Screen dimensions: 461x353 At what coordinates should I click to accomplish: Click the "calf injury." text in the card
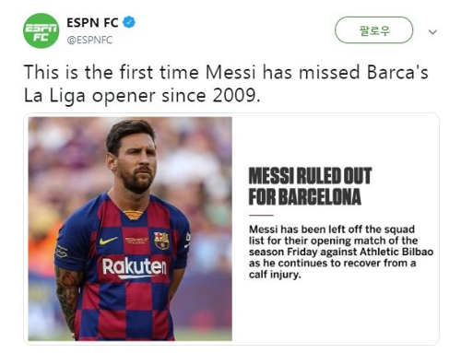click(275, 275)
